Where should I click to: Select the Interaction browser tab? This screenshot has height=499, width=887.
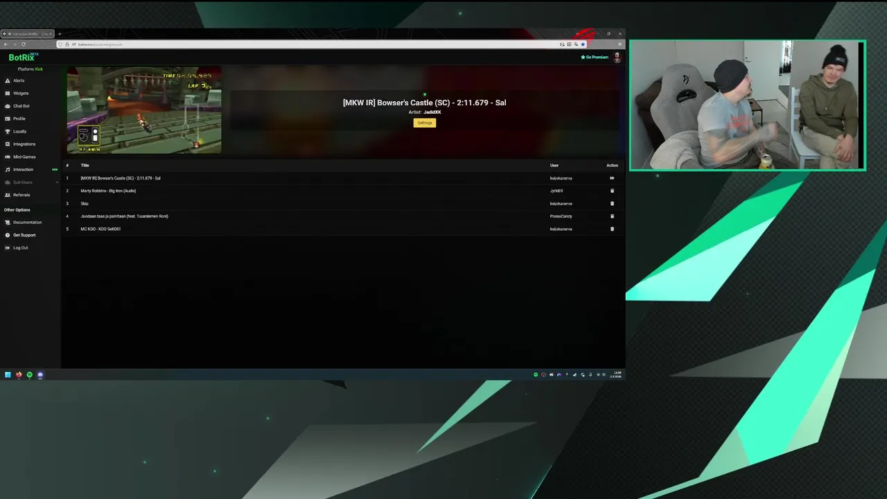(x=28, y=34)
